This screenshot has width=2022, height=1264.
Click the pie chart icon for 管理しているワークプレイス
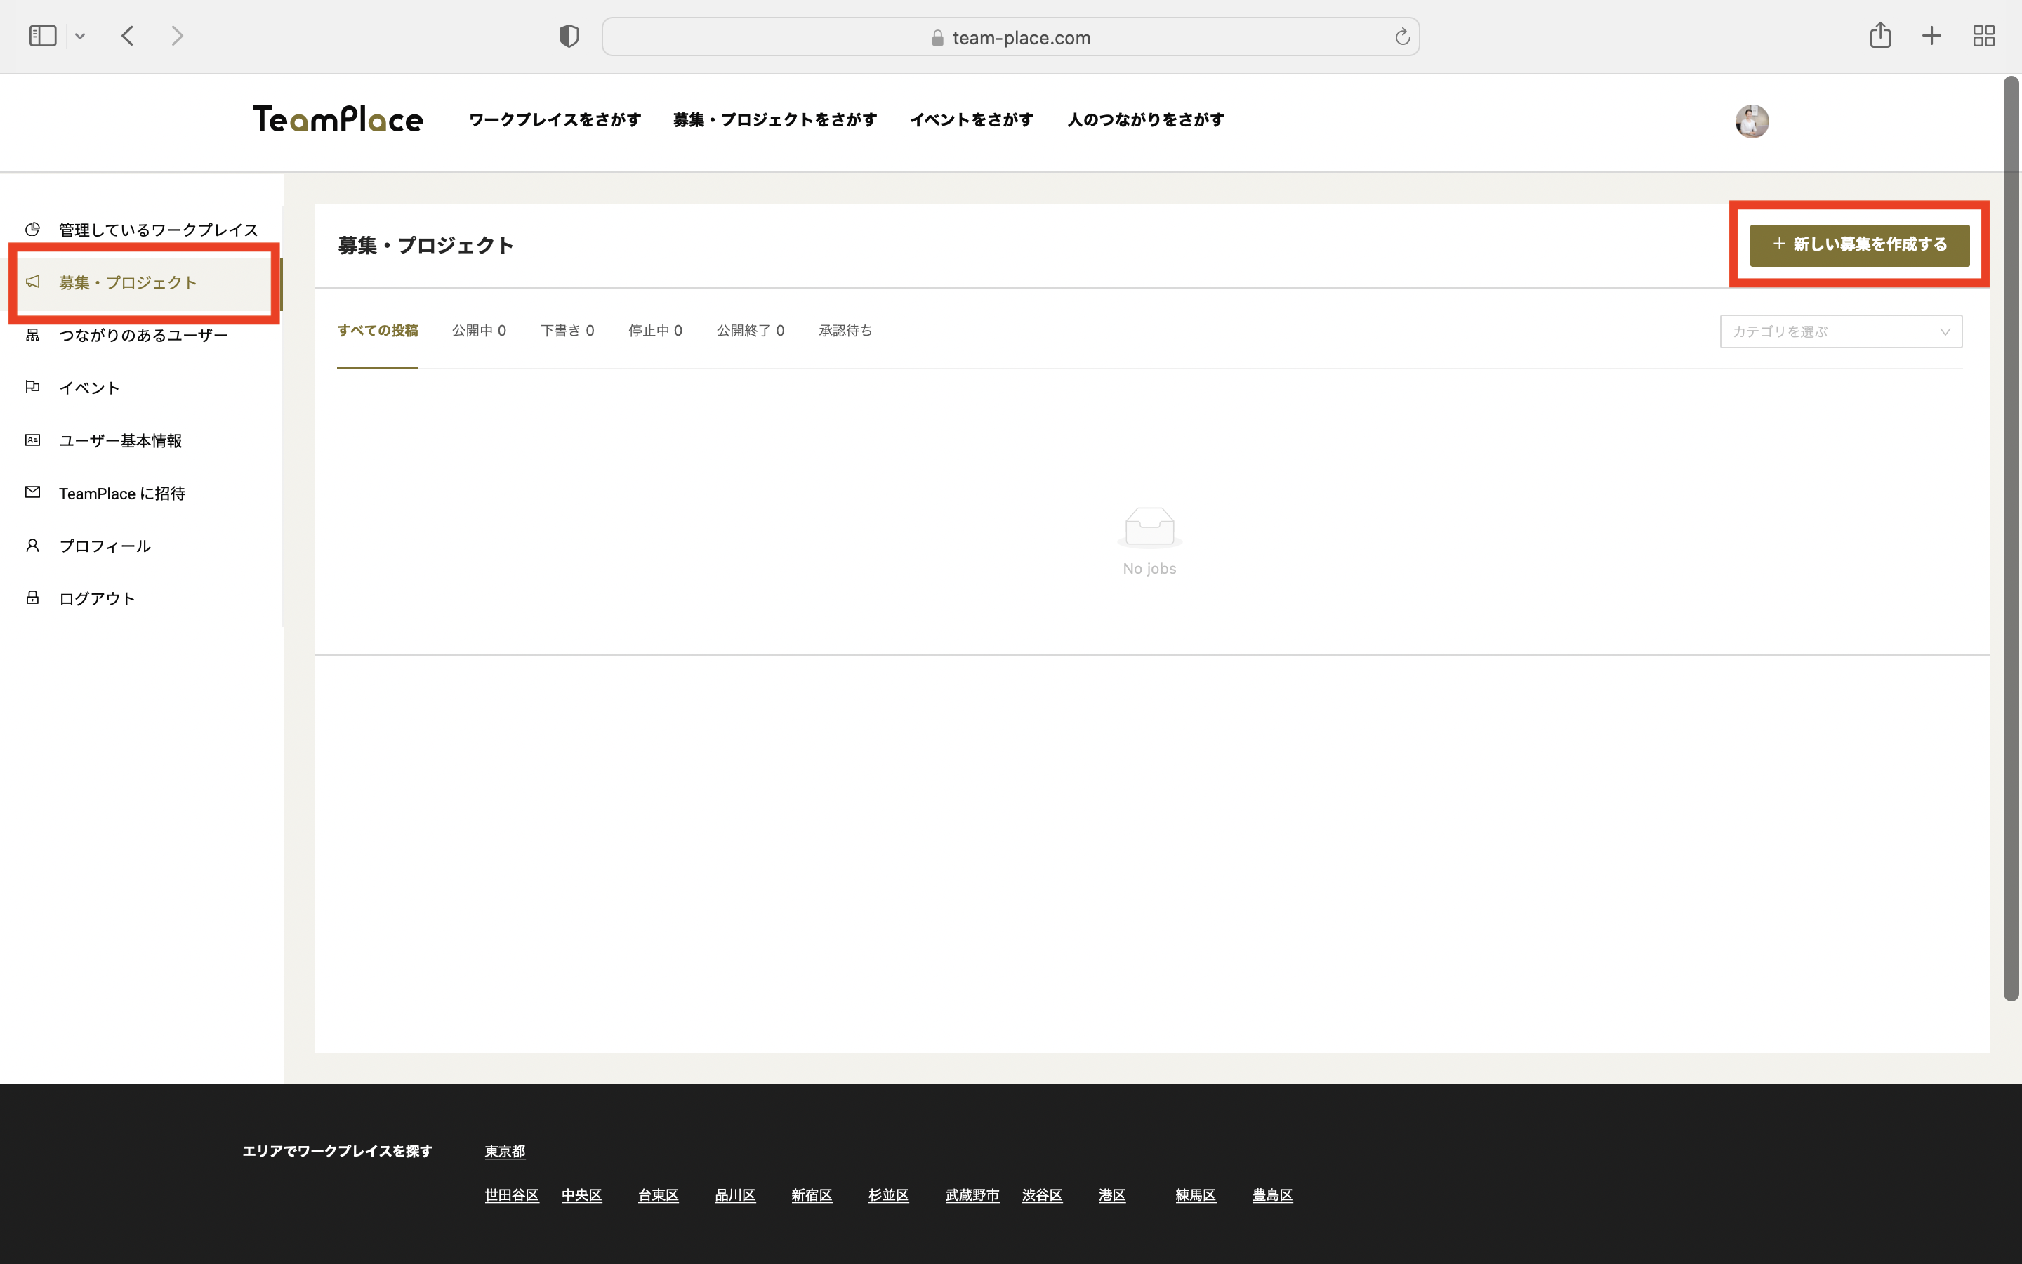point(32,229)
